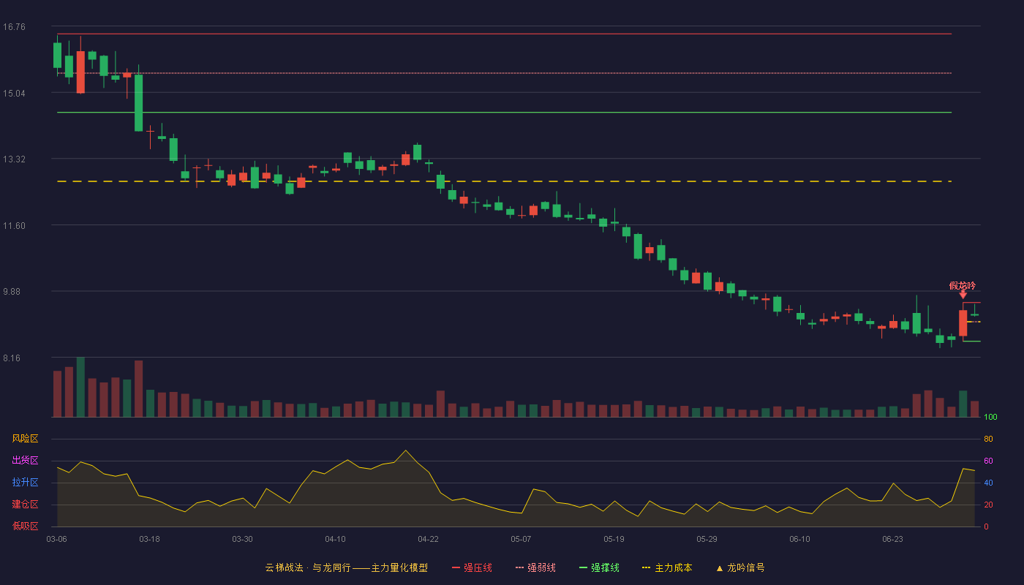The width and height of the screenshot is (1024, 585).
Task: Click the orange 80 indicator axis value
Action: 988,439
